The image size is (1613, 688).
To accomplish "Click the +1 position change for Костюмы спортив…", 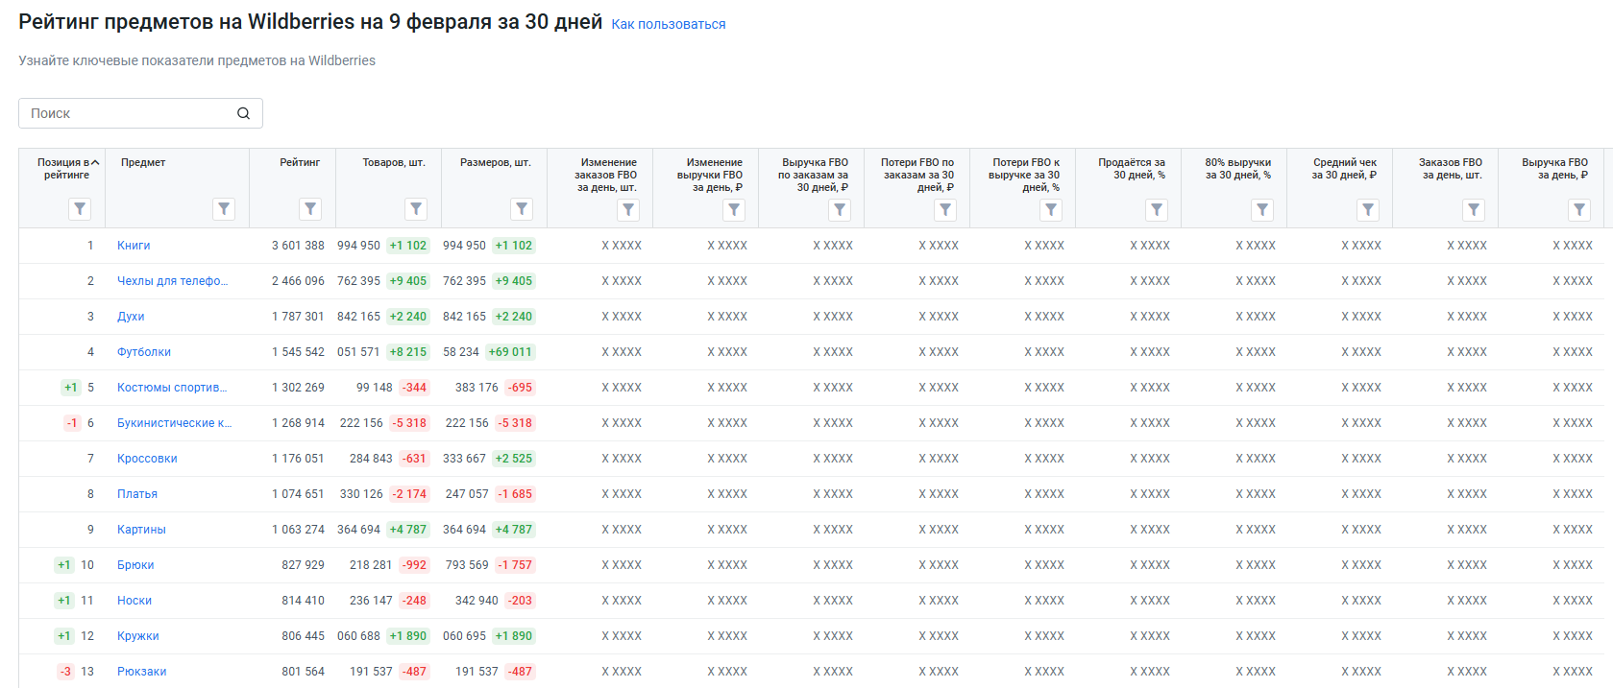I will click(x=71, y=388).
